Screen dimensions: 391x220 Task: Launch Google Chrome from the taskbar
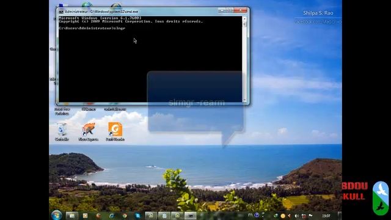(125, 216)
